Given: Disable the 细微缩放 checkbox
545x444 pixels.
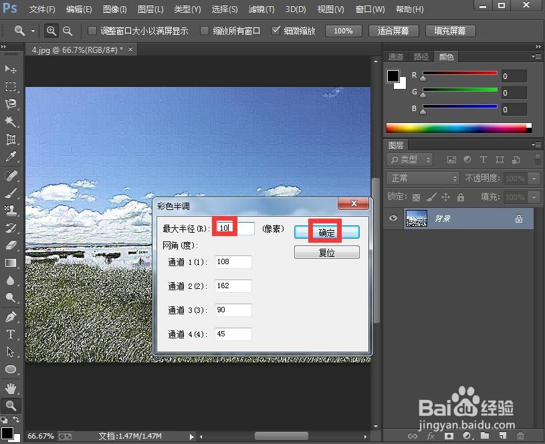Looking at the screenshot, I should pyautogui.click(x=276, y=29).
